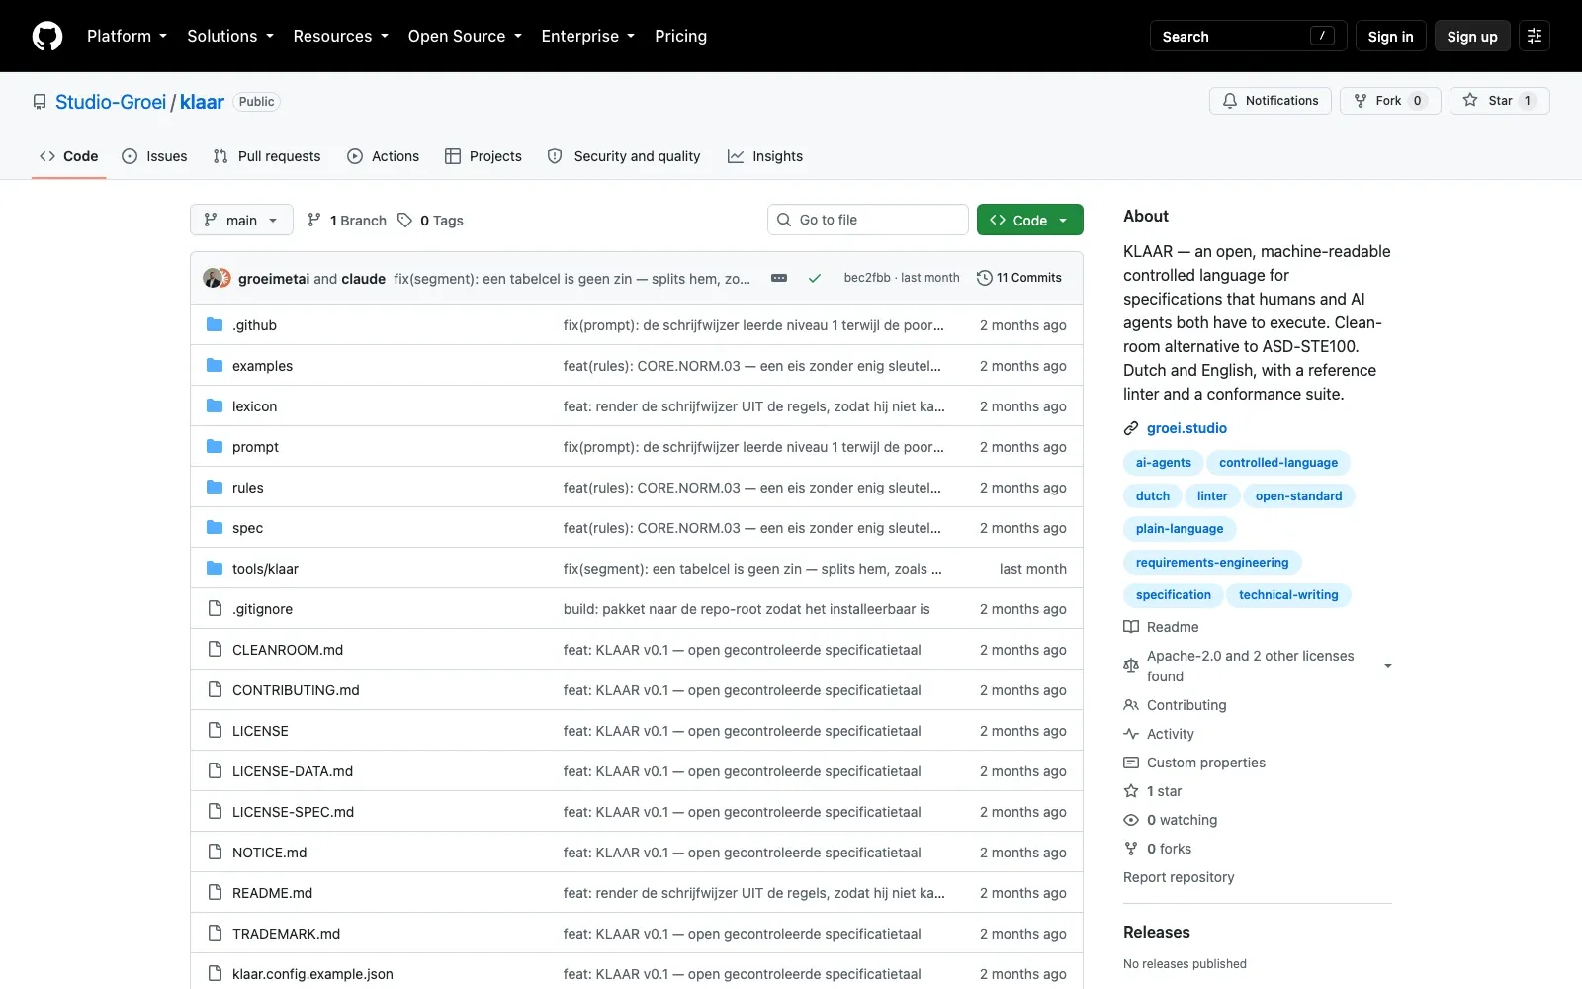Open the .github folder icon
This screenshot has width=1582, height=989.
[215, 325]
